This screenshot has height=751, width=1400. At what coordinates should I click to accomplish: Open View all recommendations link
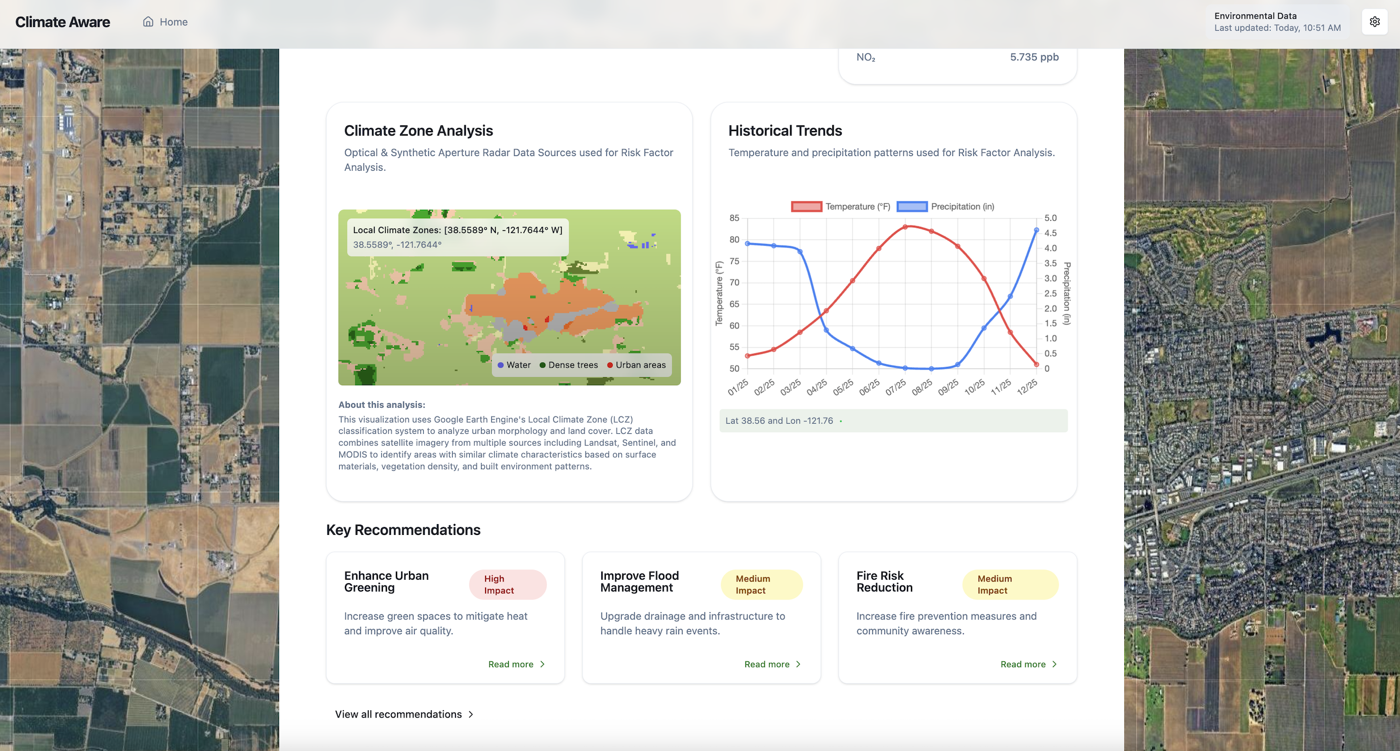coord(398,715)
